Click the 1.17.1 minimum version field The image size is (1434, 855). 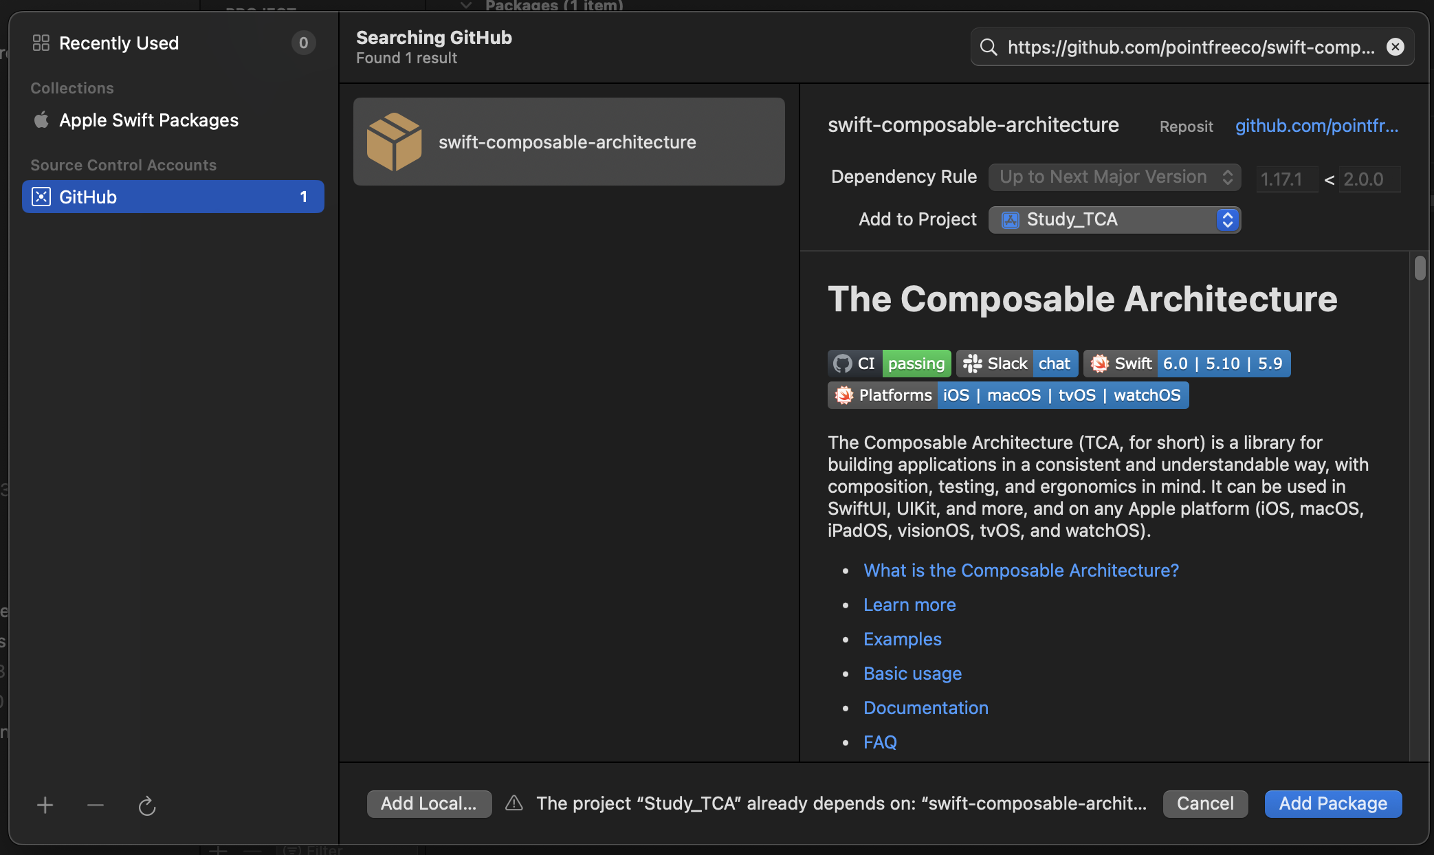coord(1286,179)
